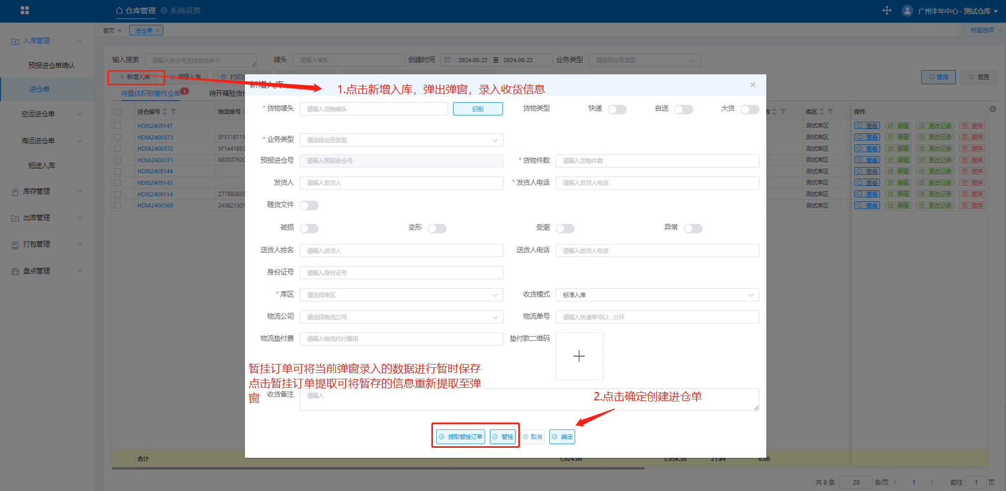Switch to the 首页 tab
This screenshot has width=1006, height=491.
109,31
